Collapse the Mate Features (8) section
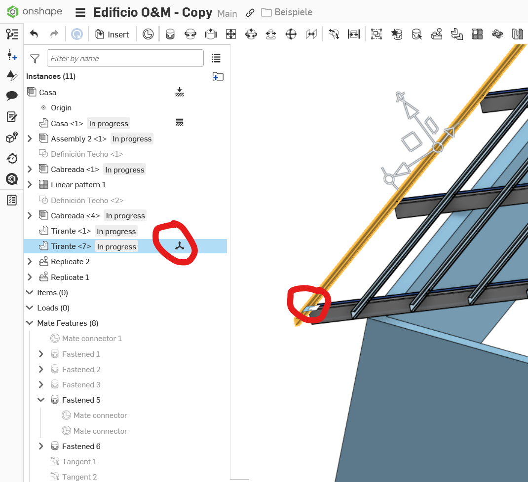 pyautogui.click(x=30, y=323)
